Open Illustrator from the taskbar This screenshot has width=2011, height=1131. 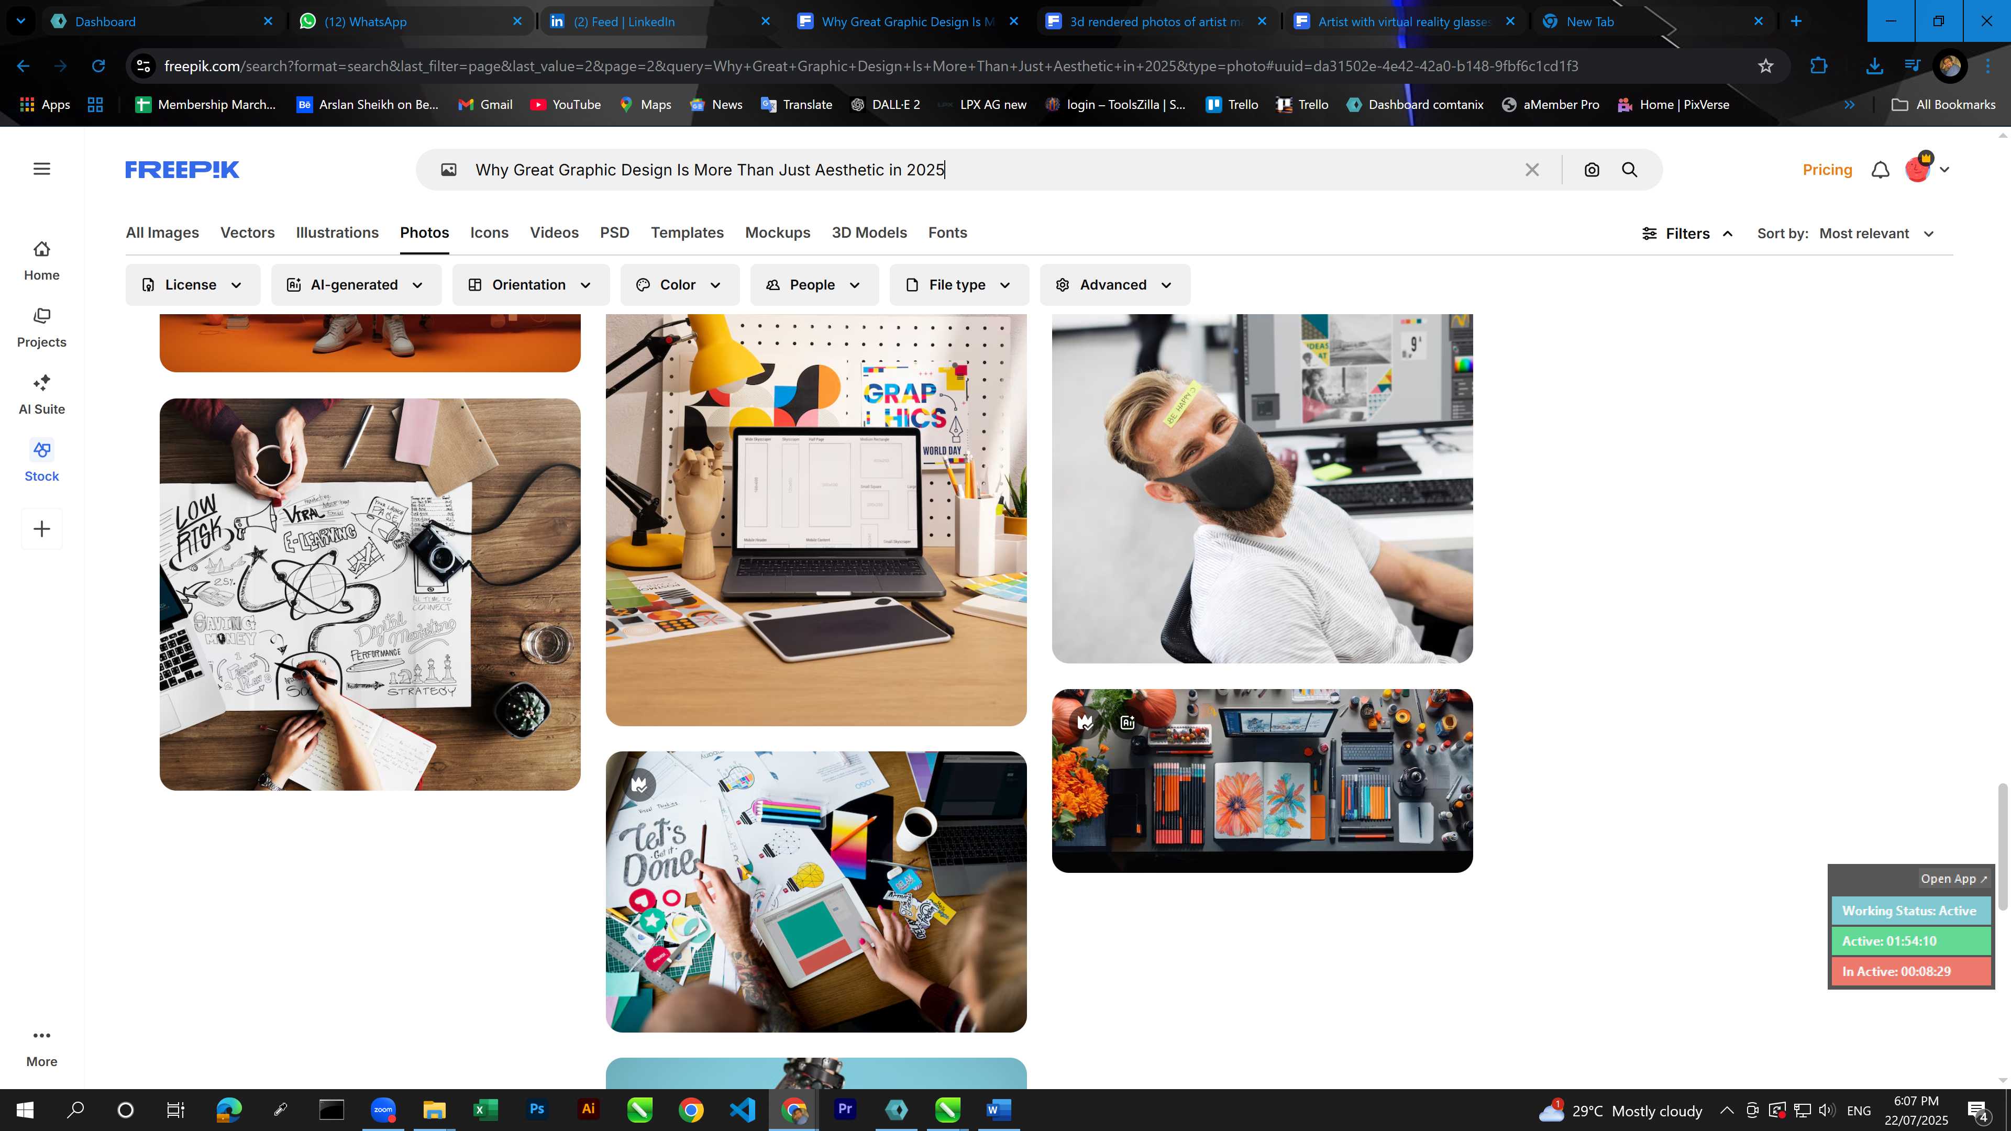pyautogui.click(x=588, y=1109)
